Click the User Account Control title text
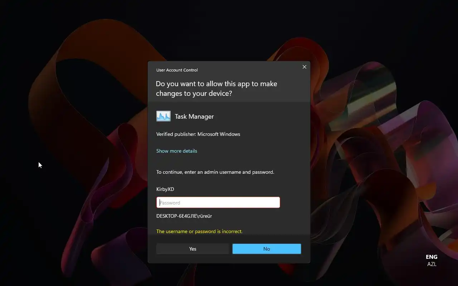458x286 pixels. 177,70
